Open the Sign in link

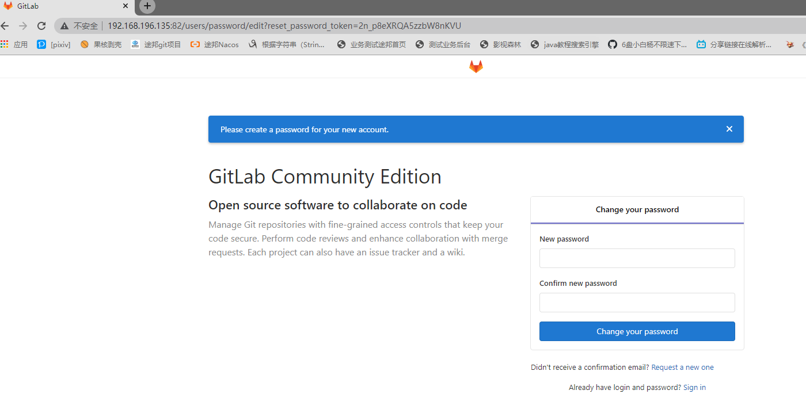tap(694, 388)
